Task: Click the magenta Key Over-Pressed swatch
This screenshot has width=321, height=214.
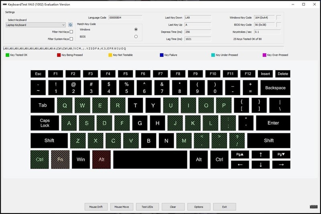Action: [x=264, y=55]
